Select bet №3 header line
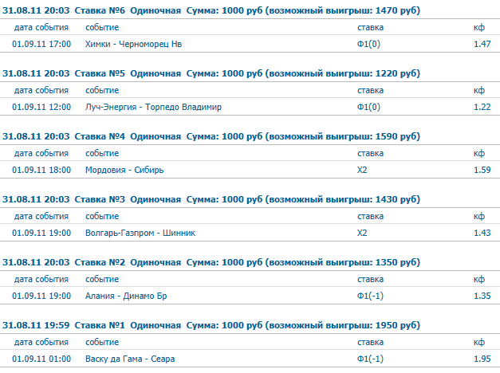 [x=211, y=199]
